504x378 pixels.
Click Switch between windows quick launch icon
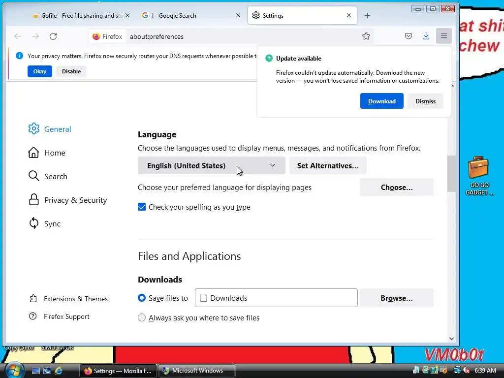pos(47,371)
